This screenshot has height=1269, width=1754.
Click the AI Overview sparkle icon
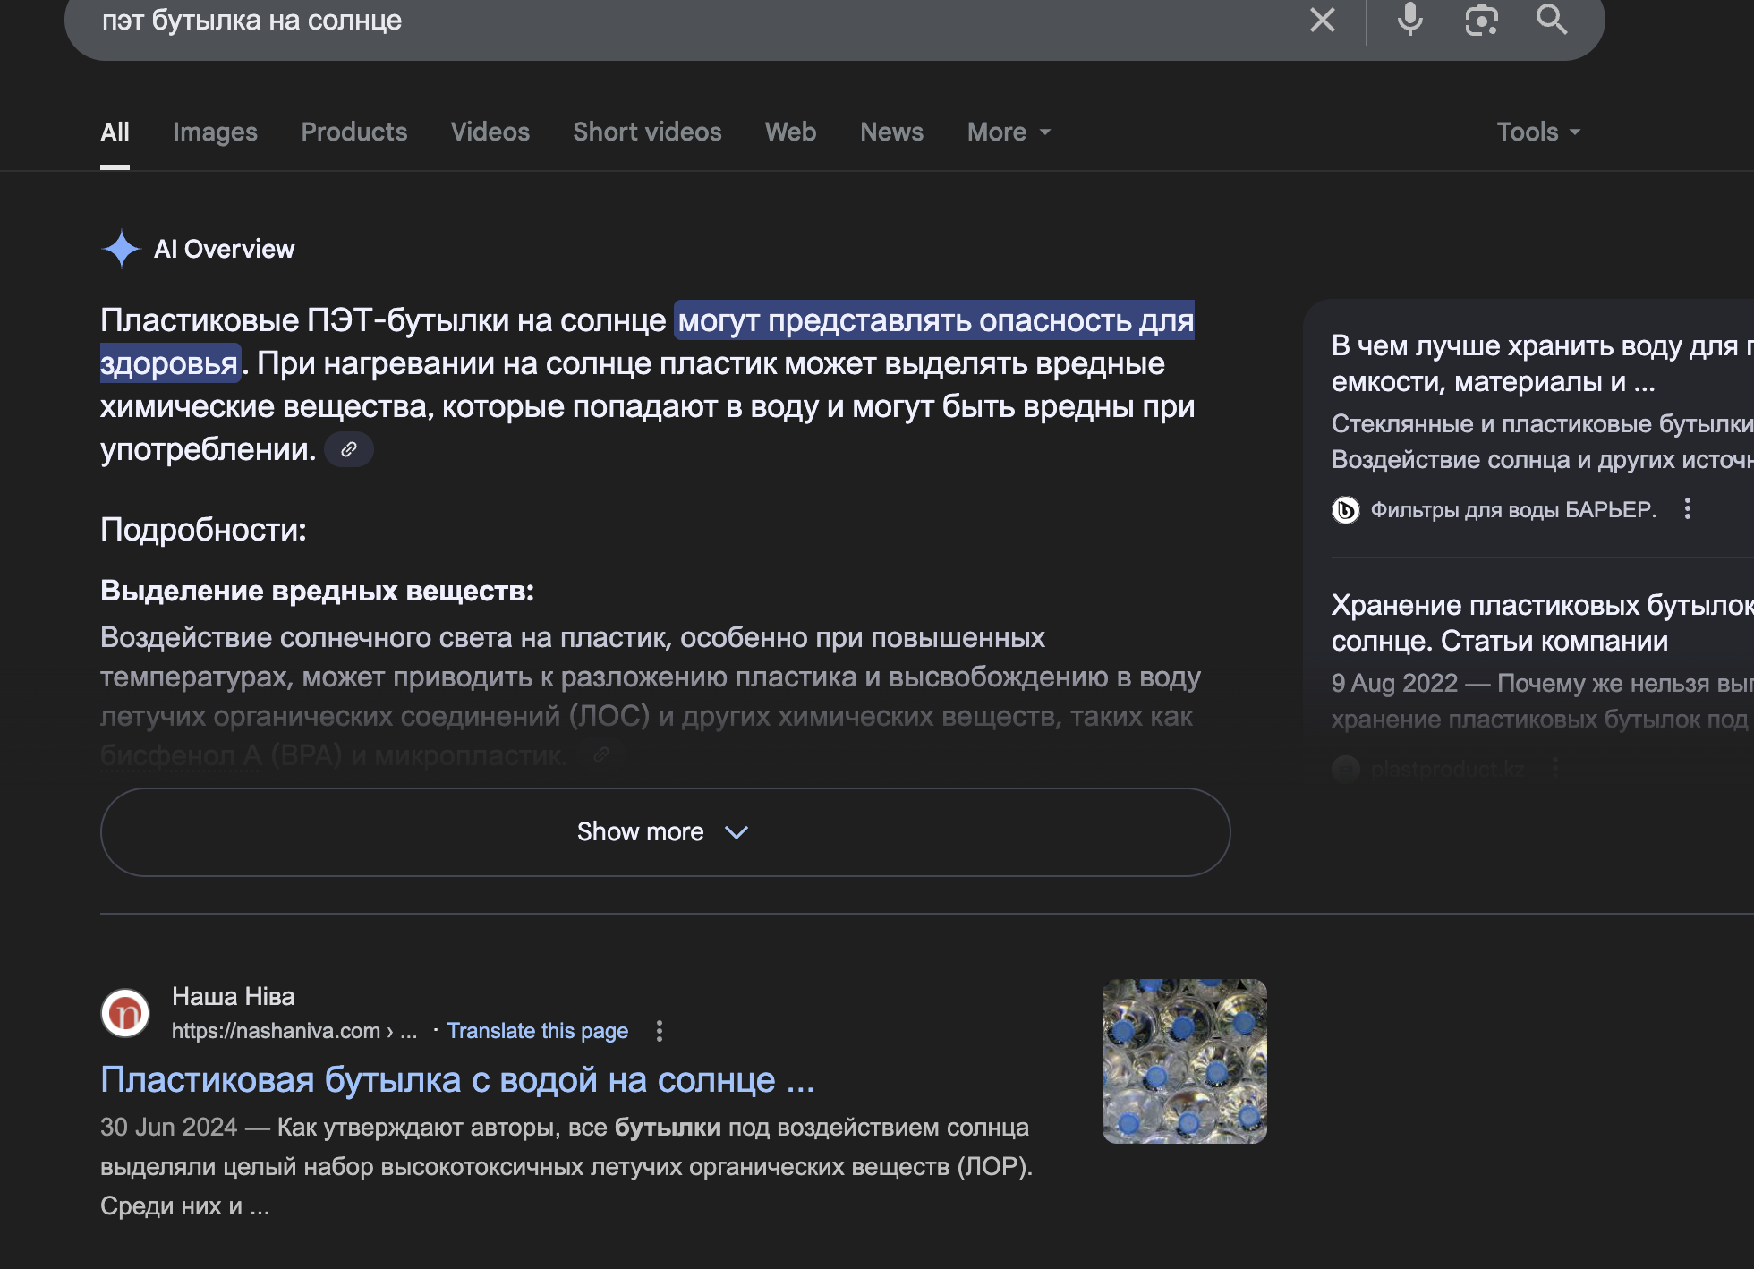point(121,249)
